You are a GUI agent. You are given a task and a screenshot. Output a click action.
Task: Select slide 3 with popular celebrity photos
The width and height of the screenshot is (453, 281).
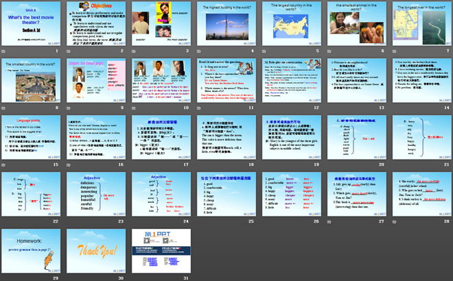[x=161, y=23]
